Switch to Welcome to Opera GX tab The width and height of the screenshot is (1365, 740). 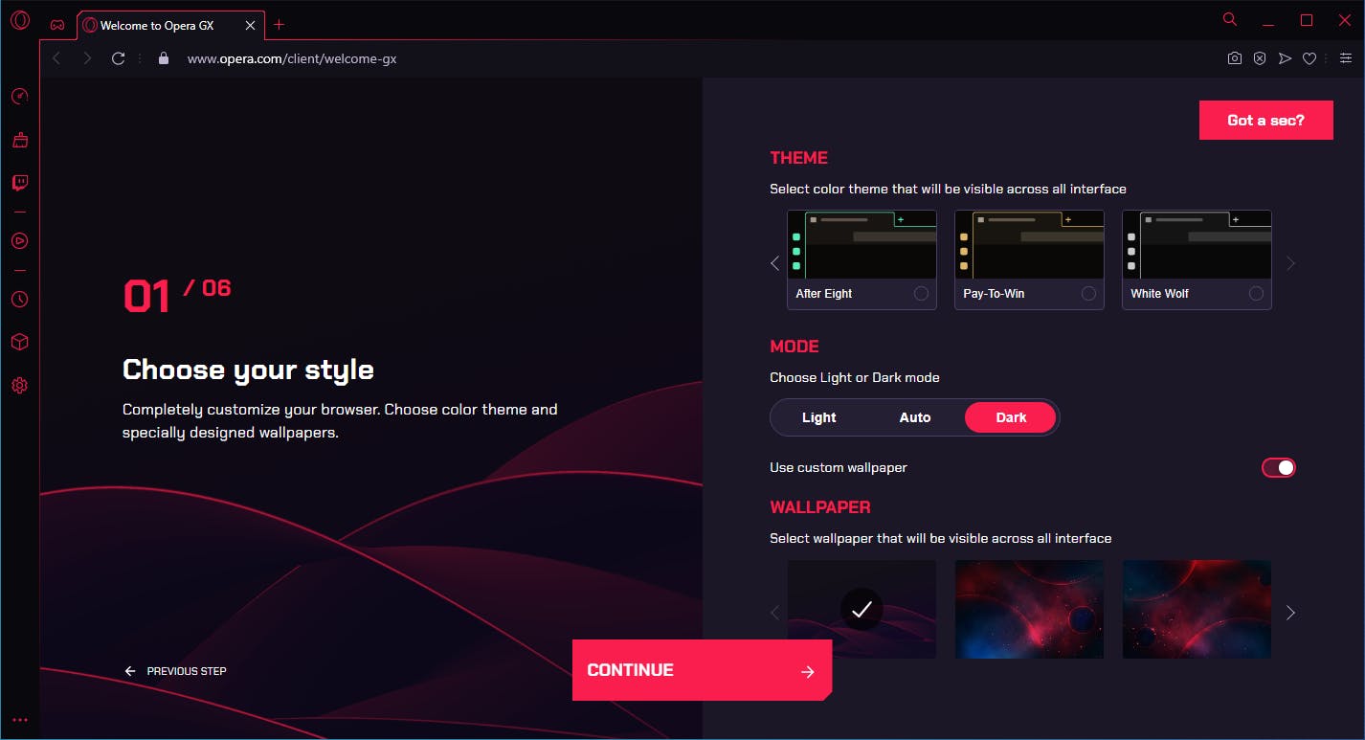(x=170, y=26)
